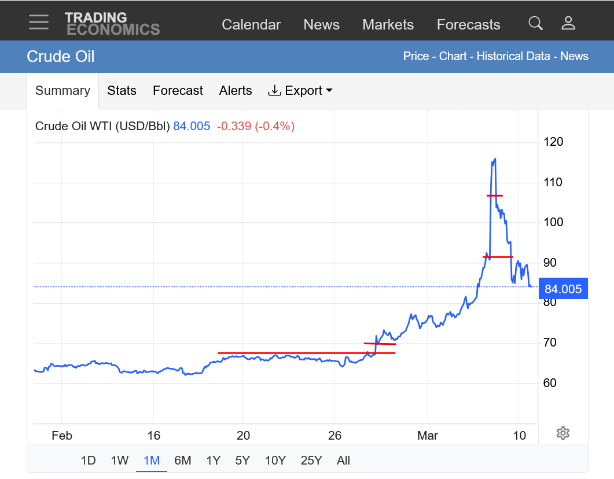The height and width of the screenshot is (479, 614).
Task: Open Forecasts in top navigation
Action: (468, 25)
